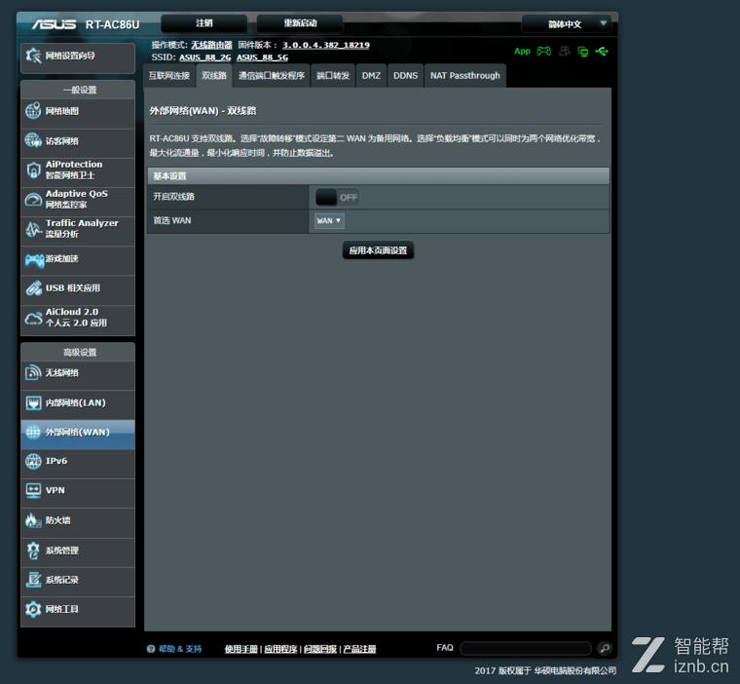Switch to the NAT Passthrough tab
This screenshot has height=684, width=740.
[x=464, y=75]
